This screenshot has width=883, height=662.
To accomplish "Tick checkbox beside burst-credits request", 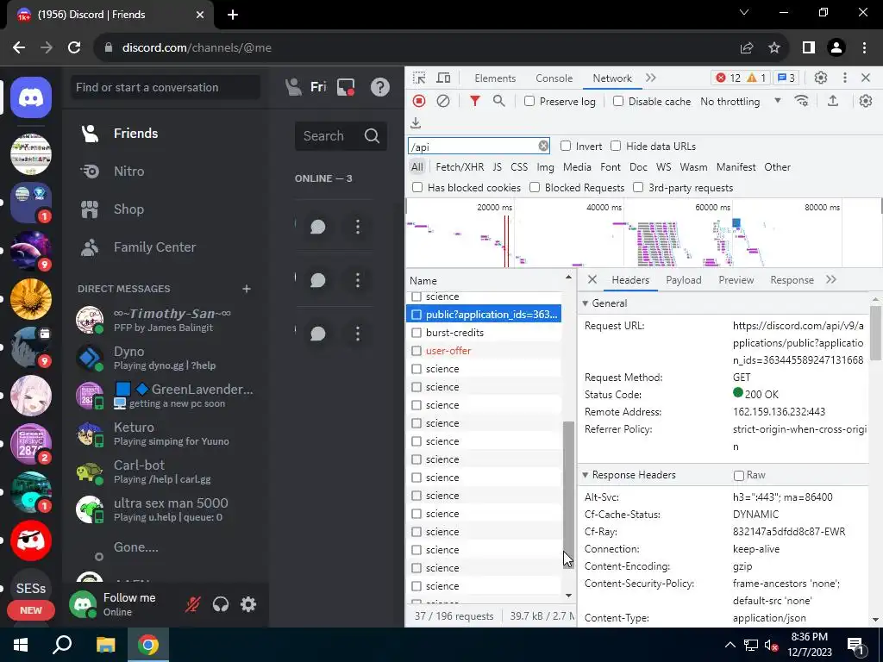I will coord(416,333).
